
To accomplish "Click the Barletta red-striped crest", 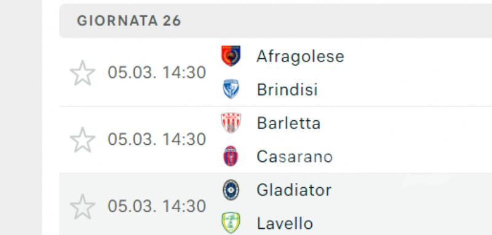I will (231, 123).
